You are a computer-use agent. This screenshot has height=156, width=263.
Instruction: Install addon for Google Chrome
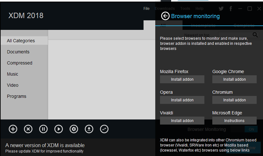point(234,79)
